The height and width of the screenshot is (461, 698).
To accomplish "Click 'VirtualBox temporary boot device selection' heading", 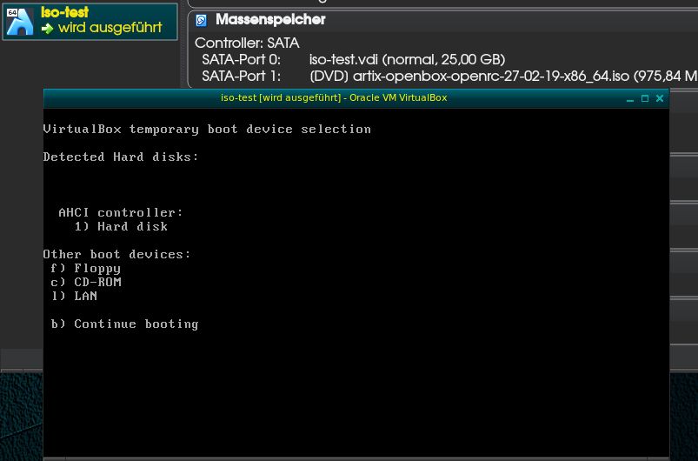I will tap(207, 130).
